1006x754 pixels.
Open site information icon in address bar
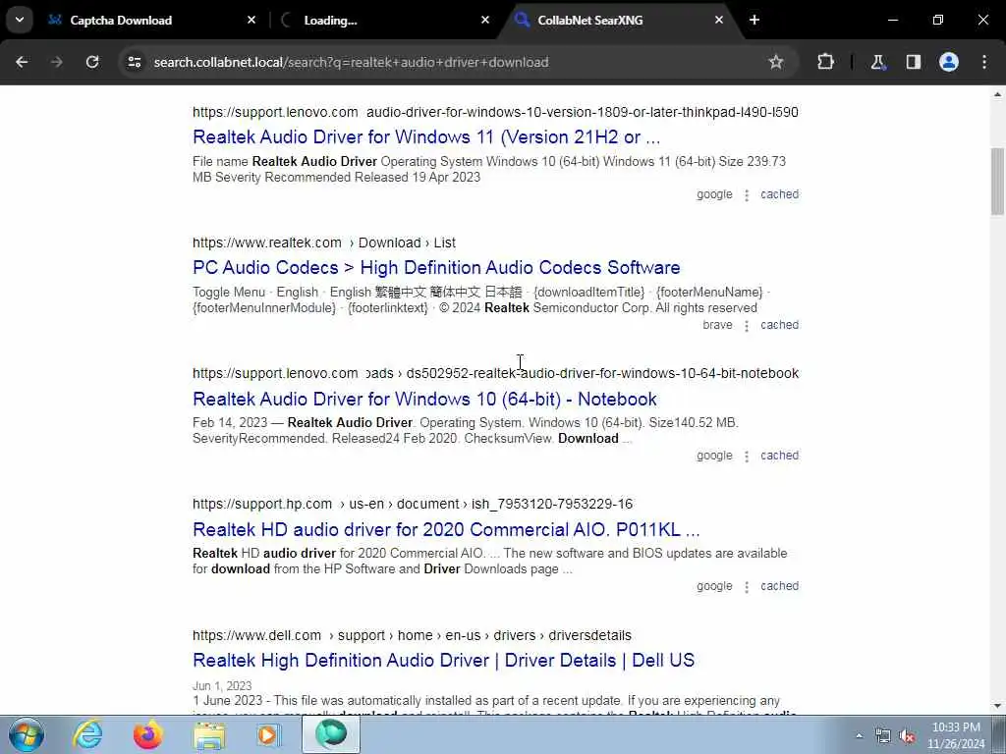click(x=134, y=62)
